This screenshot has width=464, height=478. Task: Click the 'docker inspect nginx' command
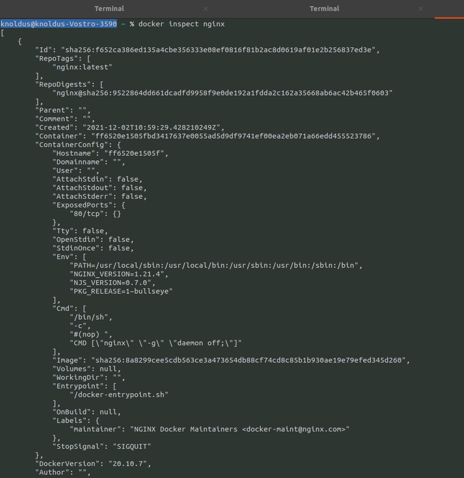[x=181, y=24]
